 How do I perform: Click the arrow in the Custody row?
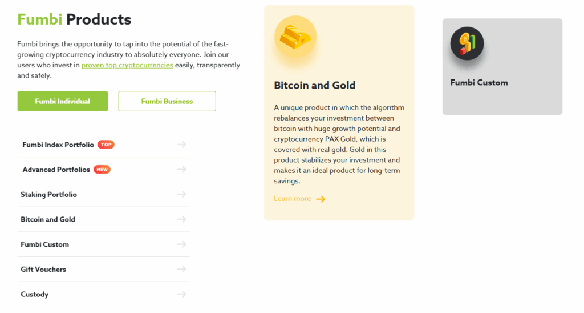181,294
